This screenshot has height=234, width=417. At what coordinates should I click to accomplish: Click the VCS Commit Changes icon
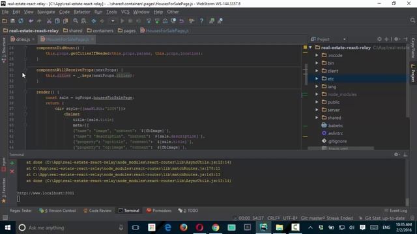[x=157, y=21]
